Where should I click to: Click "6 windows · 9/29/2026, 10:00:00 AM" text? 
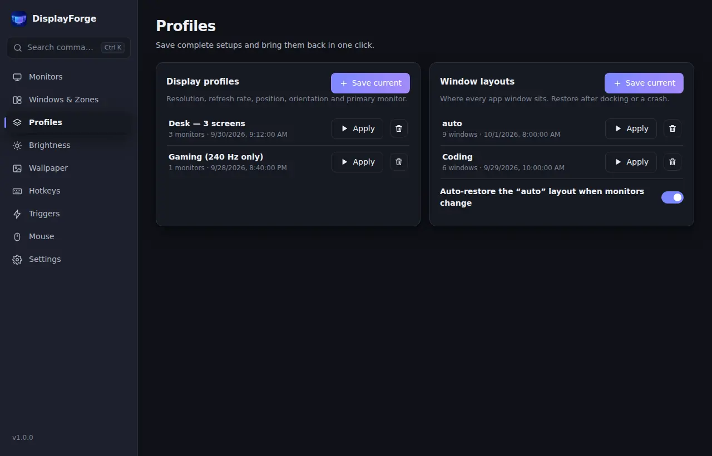point(503,168)
